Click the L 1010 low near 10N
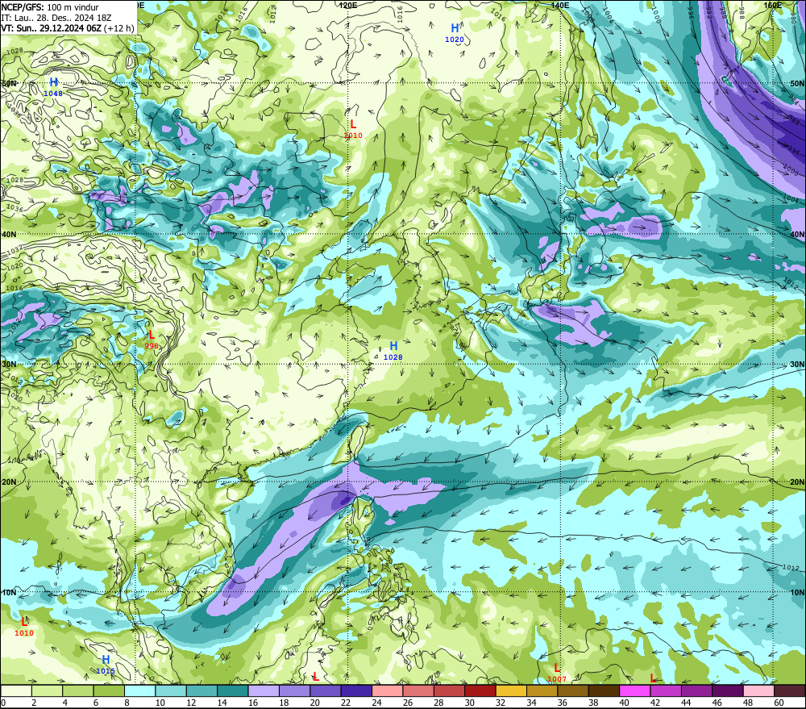This screenshot has width=806, height=709. point(23,626)
